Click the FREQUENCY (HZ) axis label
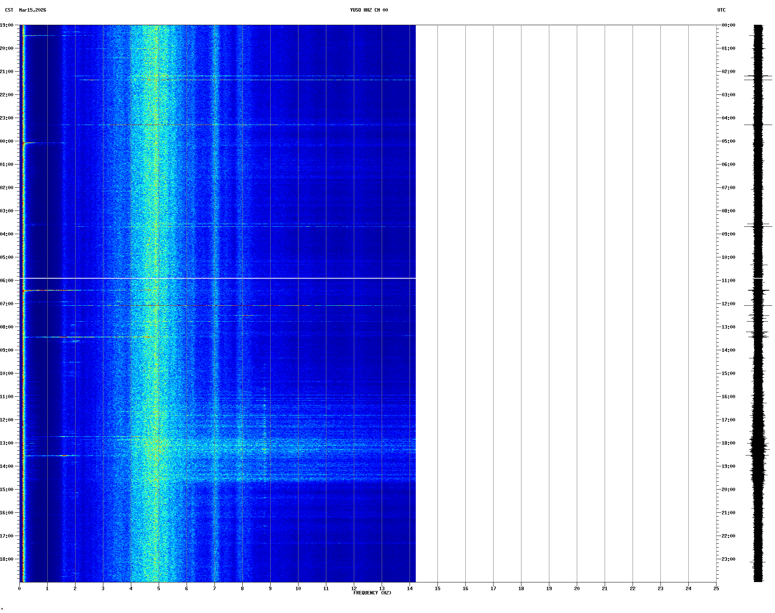Viewport: 775px width, 613px height. 372,593
